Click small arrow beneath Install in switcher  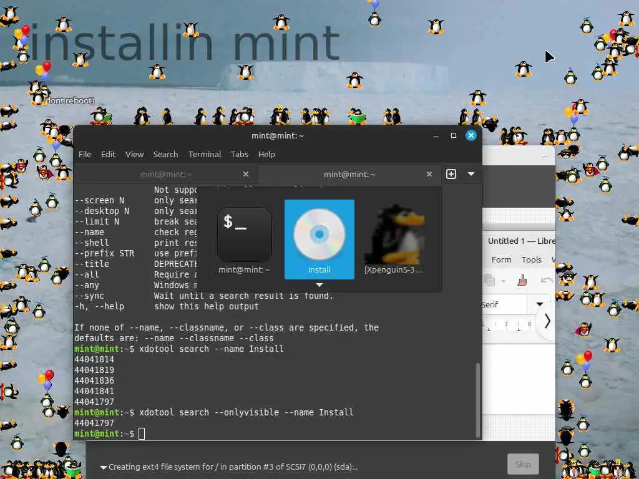(x=319, y=284)
